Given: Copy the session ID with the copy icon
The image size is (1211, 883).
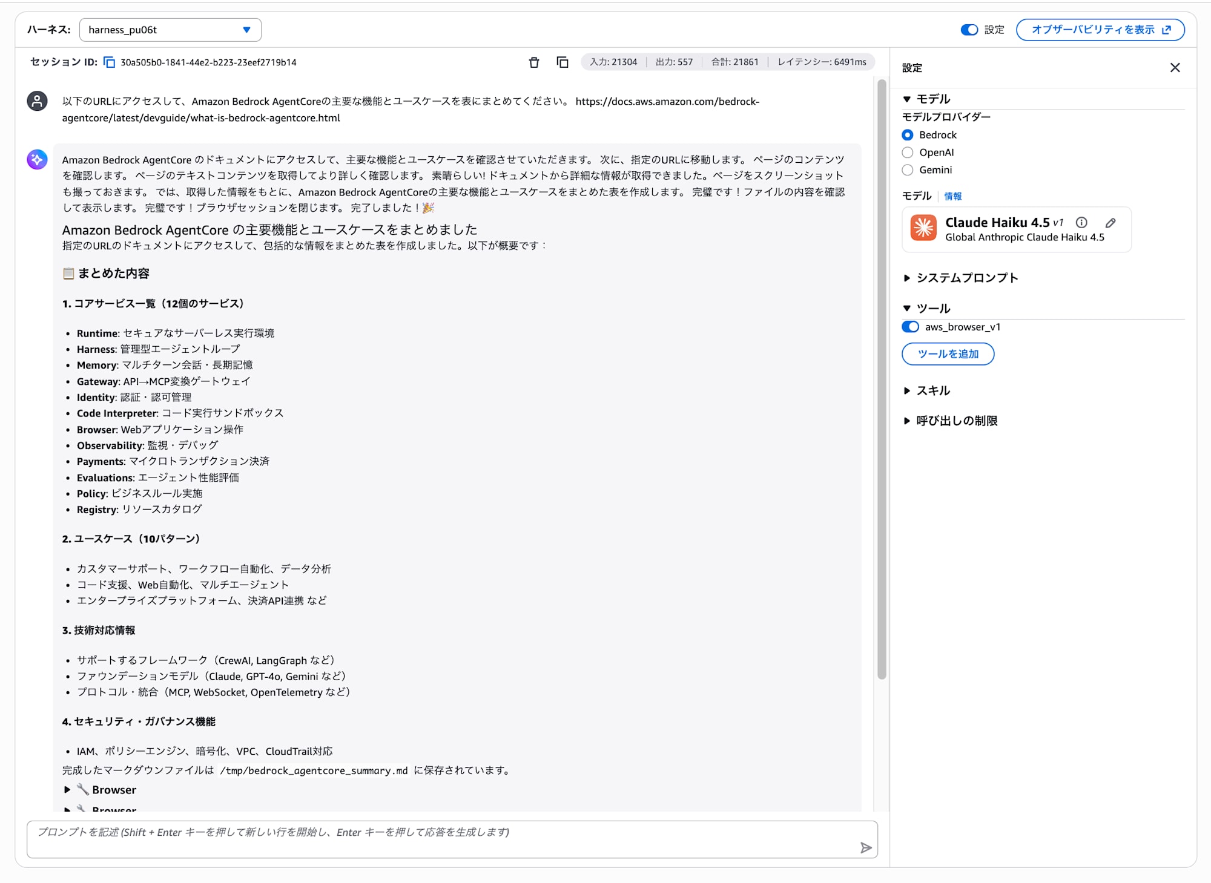Looking at the screenshot, I should point(110,62).
